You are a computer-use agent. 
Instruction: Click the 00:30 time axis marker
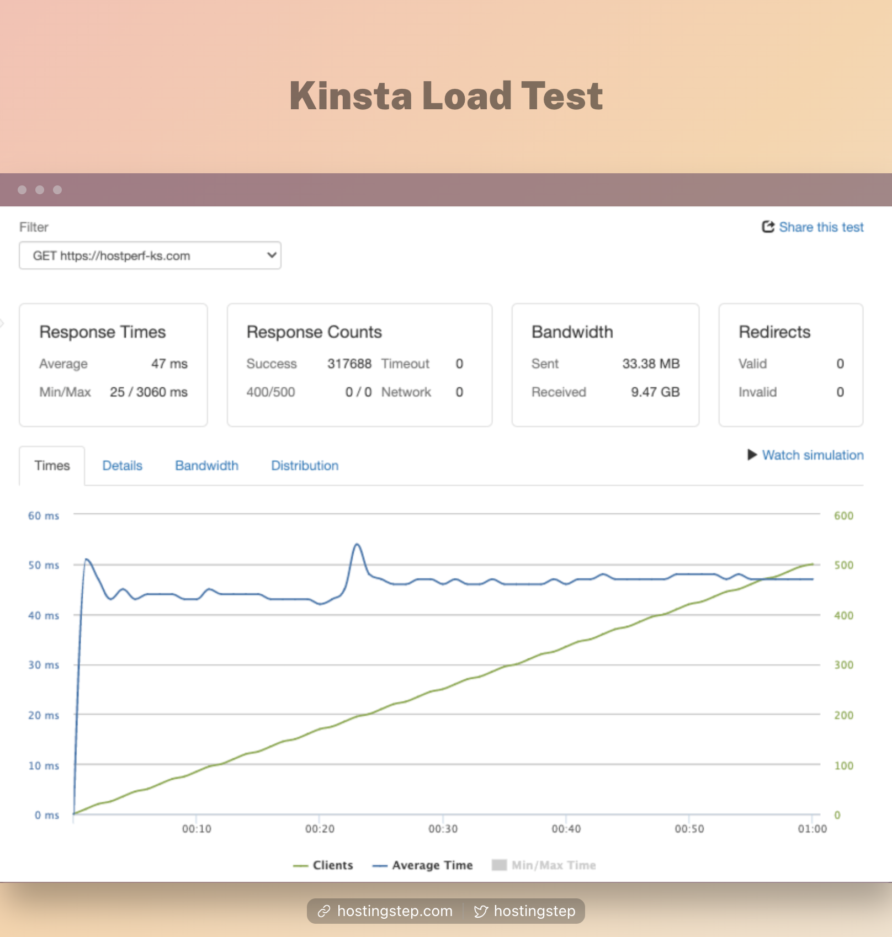click(x=443, y=829)
